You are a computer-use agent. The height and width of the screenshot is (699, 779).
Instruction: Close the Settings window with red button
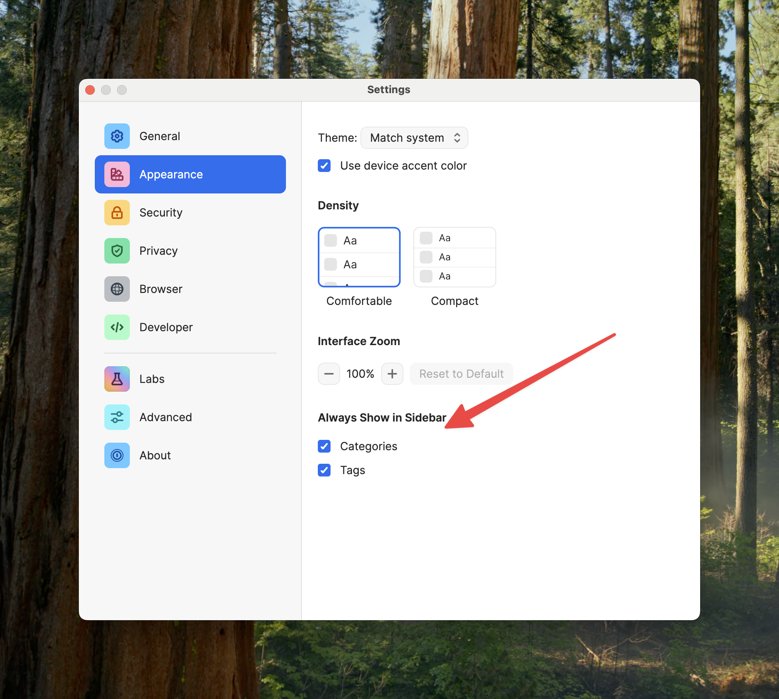(x=90, y=90)
